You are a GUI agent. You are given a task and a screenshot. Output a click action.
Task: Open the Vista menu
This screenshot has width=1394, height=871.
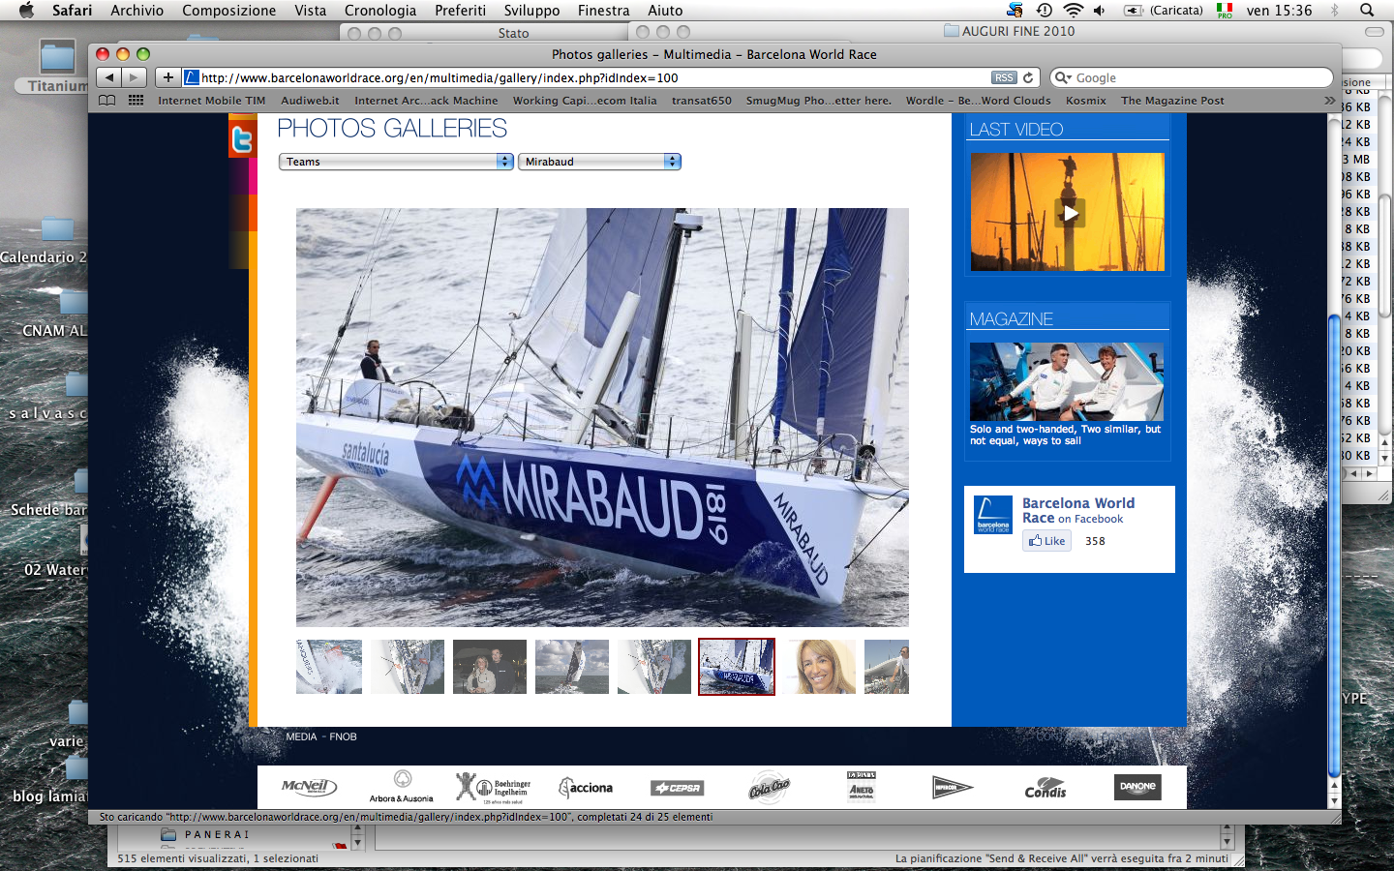(310, 10)
